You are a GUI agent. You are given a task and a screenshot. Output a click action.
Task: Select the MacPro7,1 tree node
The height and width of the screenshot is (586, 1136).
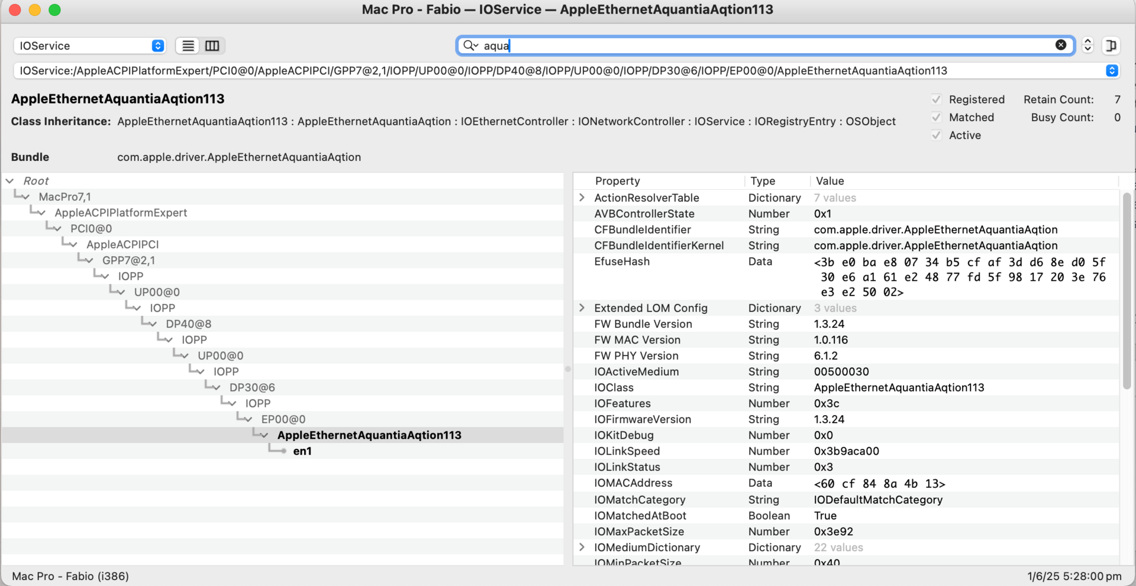(64, 197)
